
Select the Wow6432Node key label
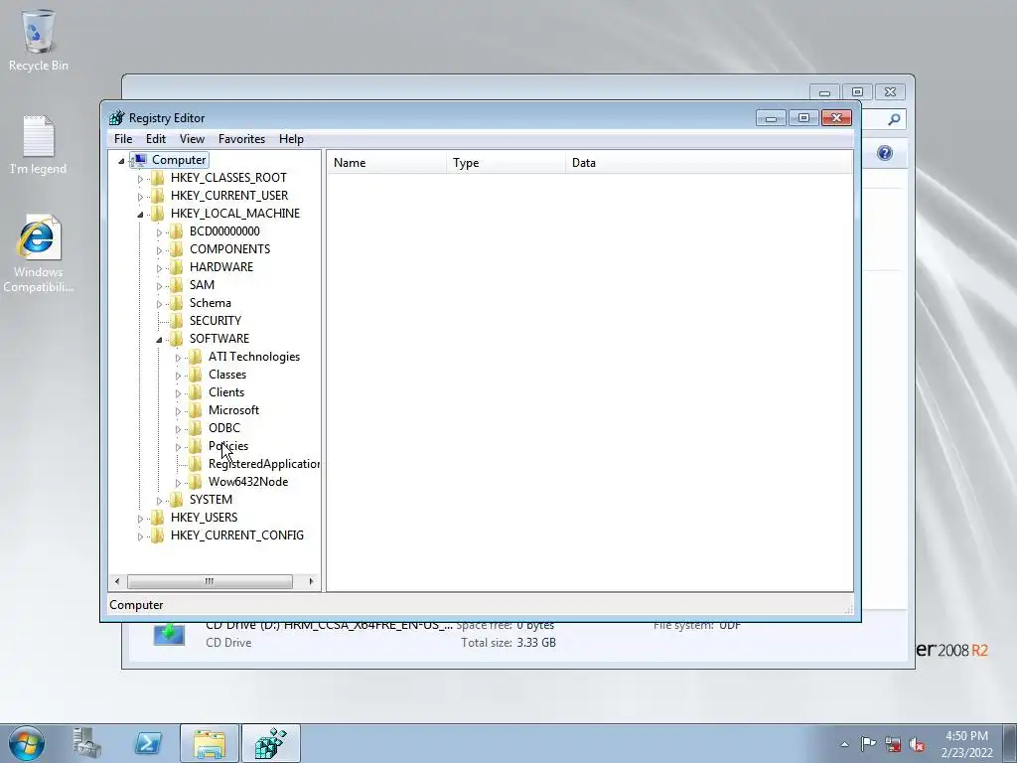click(248, 482)
